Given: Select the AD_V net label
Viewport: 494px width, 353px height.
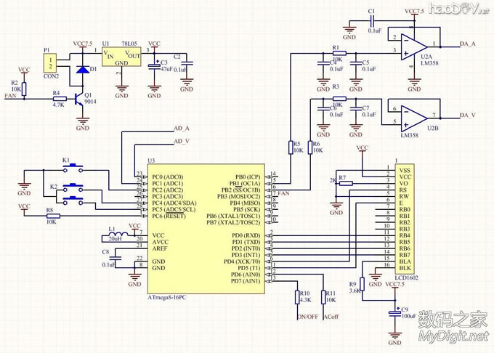Looking at the screenshot, I should click(x=182, y=141).
